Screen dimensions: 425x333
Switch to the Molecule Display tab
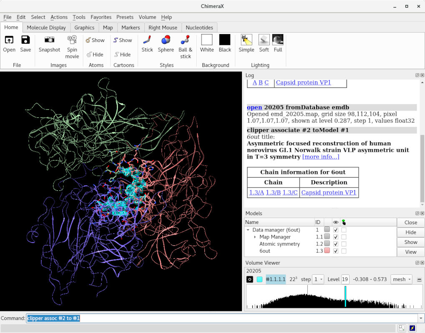(46, 27)
